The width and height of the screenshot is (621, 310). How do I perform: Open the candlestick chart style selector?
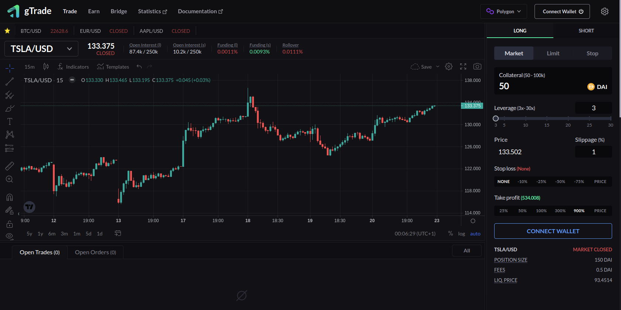46,67
